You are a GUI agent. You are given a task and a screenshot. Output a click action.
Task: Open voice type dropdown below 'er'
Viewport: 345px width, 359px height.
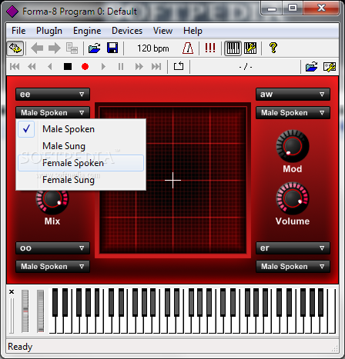pos(293,266)
